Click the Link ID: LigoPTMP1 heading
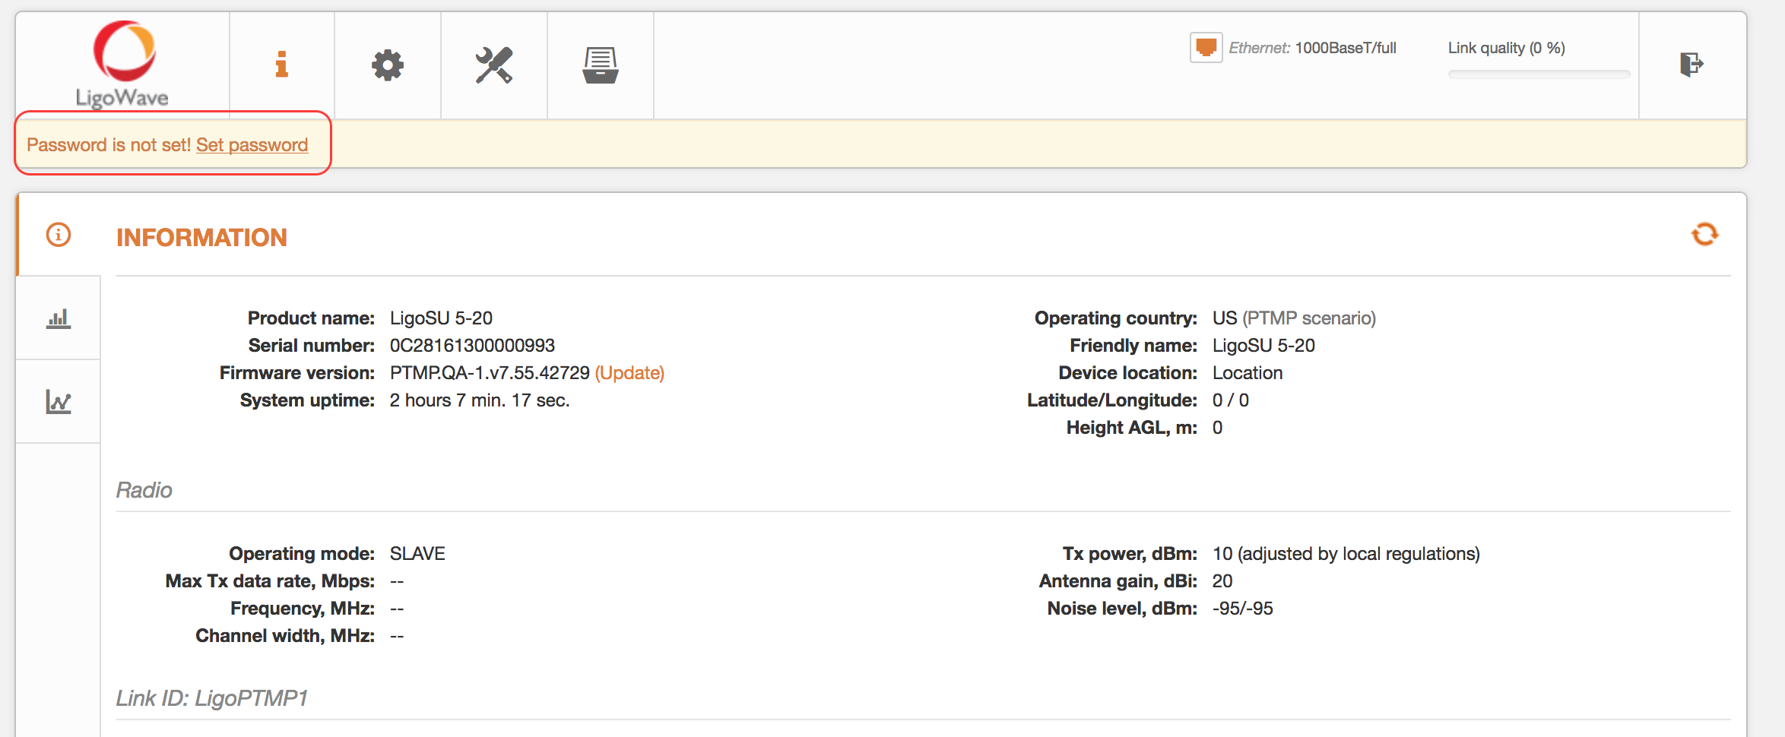The image size is (1785, 737). (x=212, y=698)
